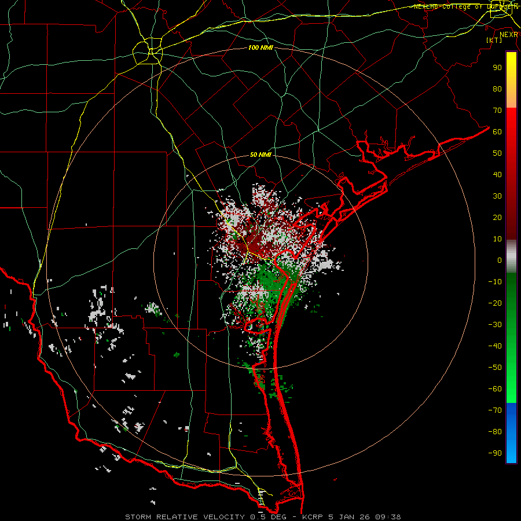Click the 40 value on velocity scale
The image size is (521, 521).
[x=497, y=175]
